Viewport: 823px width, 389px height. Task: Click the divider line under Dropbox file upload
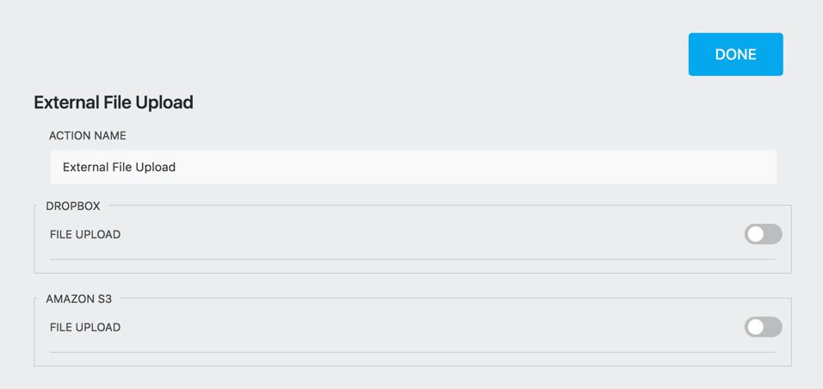pos(413,259)
